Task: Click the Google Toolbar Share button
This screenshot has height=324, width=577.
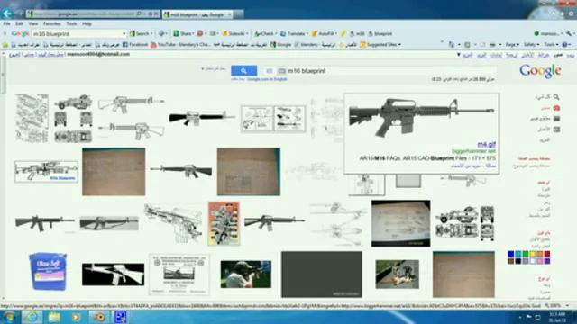Action: point(183,33)
